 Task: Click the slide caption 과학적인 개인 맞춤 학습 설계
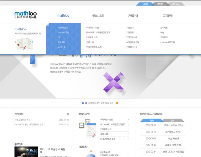pyautogui.click(x=100, y=103)
